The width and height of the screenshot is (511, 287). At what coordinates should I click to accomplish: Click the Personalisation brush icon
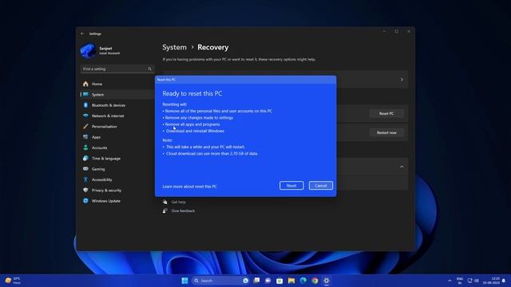[85, 126]
